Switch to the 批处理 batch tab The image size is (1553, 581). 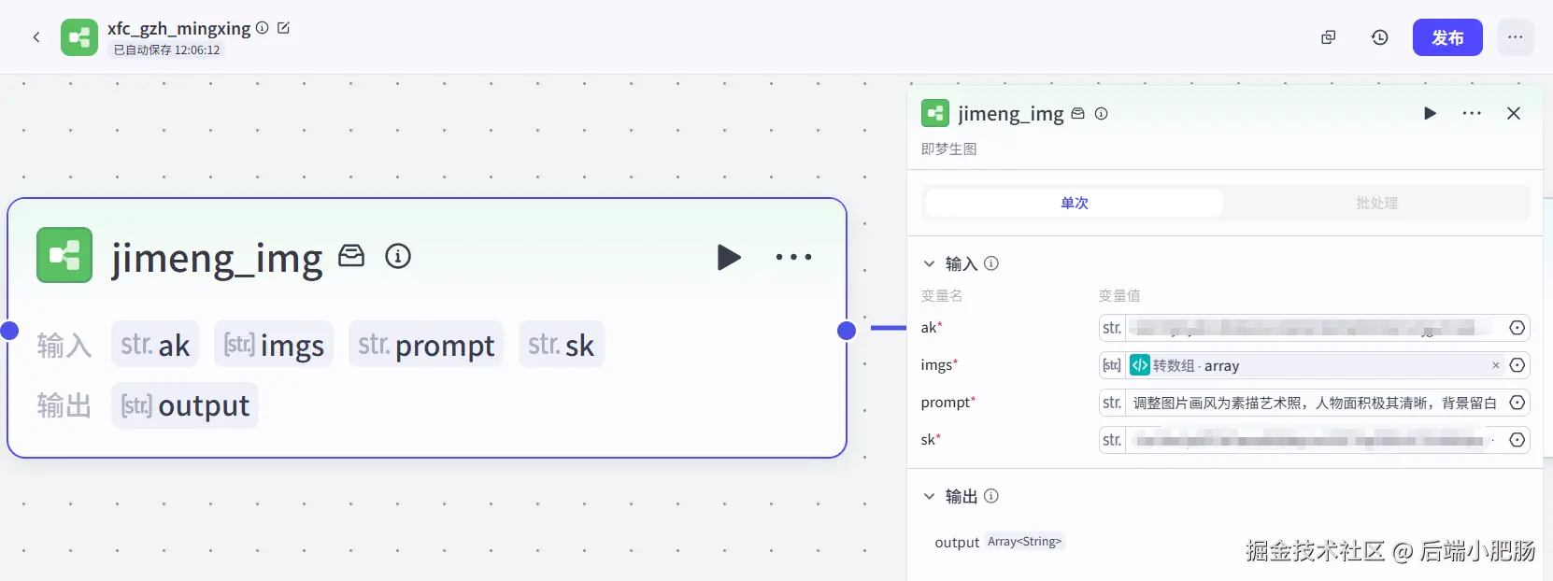click(x=1376, y=203)
